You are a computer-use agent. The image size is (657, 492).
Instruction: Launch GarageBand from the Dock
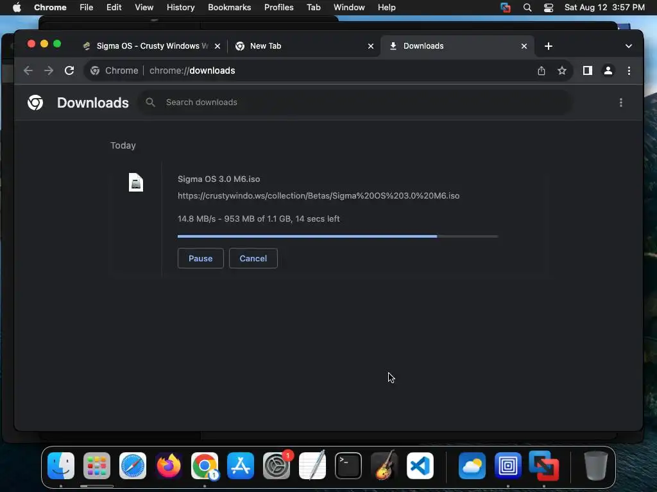[x=384, y=466]
